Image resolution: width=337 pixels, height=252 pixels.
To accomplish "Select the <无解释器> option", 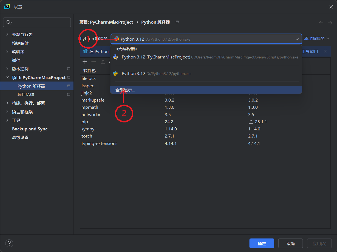I will (x=206, y=49).
